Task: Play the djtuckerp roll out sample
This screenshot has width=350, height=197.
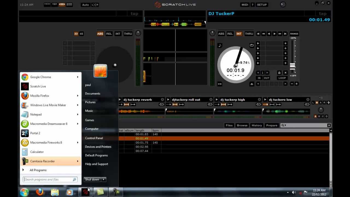Action: [x=168, y=100]
